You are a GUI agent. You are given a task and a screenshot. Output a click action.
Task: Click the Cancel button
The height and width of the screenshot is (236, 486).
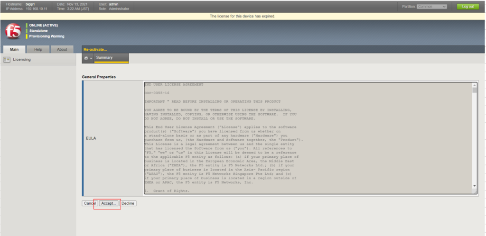tap(89, 203)
